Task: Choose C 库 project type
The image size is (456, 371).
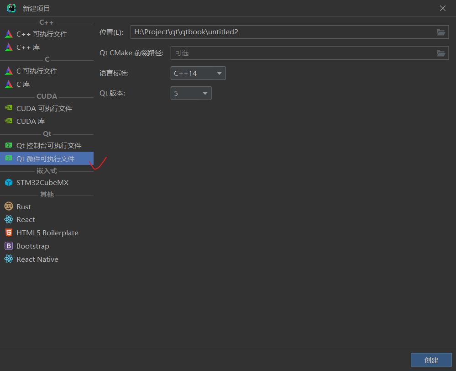Action: click(47, 84)
